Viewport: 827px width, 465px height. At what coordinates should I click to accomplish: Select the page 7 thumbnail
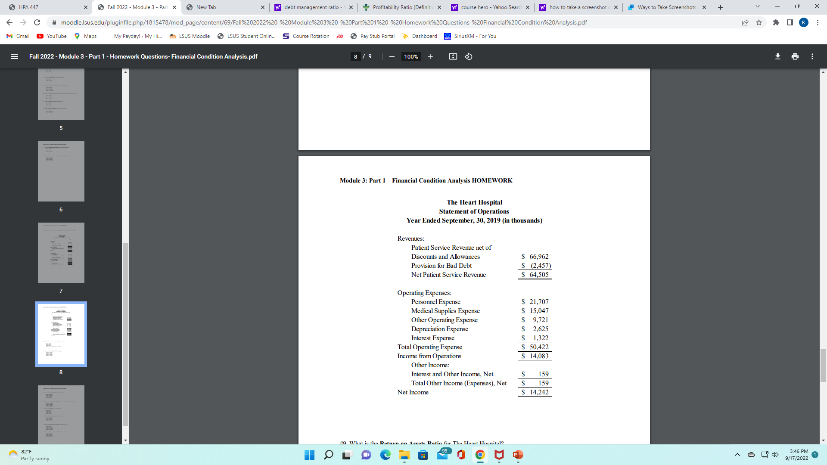click(61, 253)
